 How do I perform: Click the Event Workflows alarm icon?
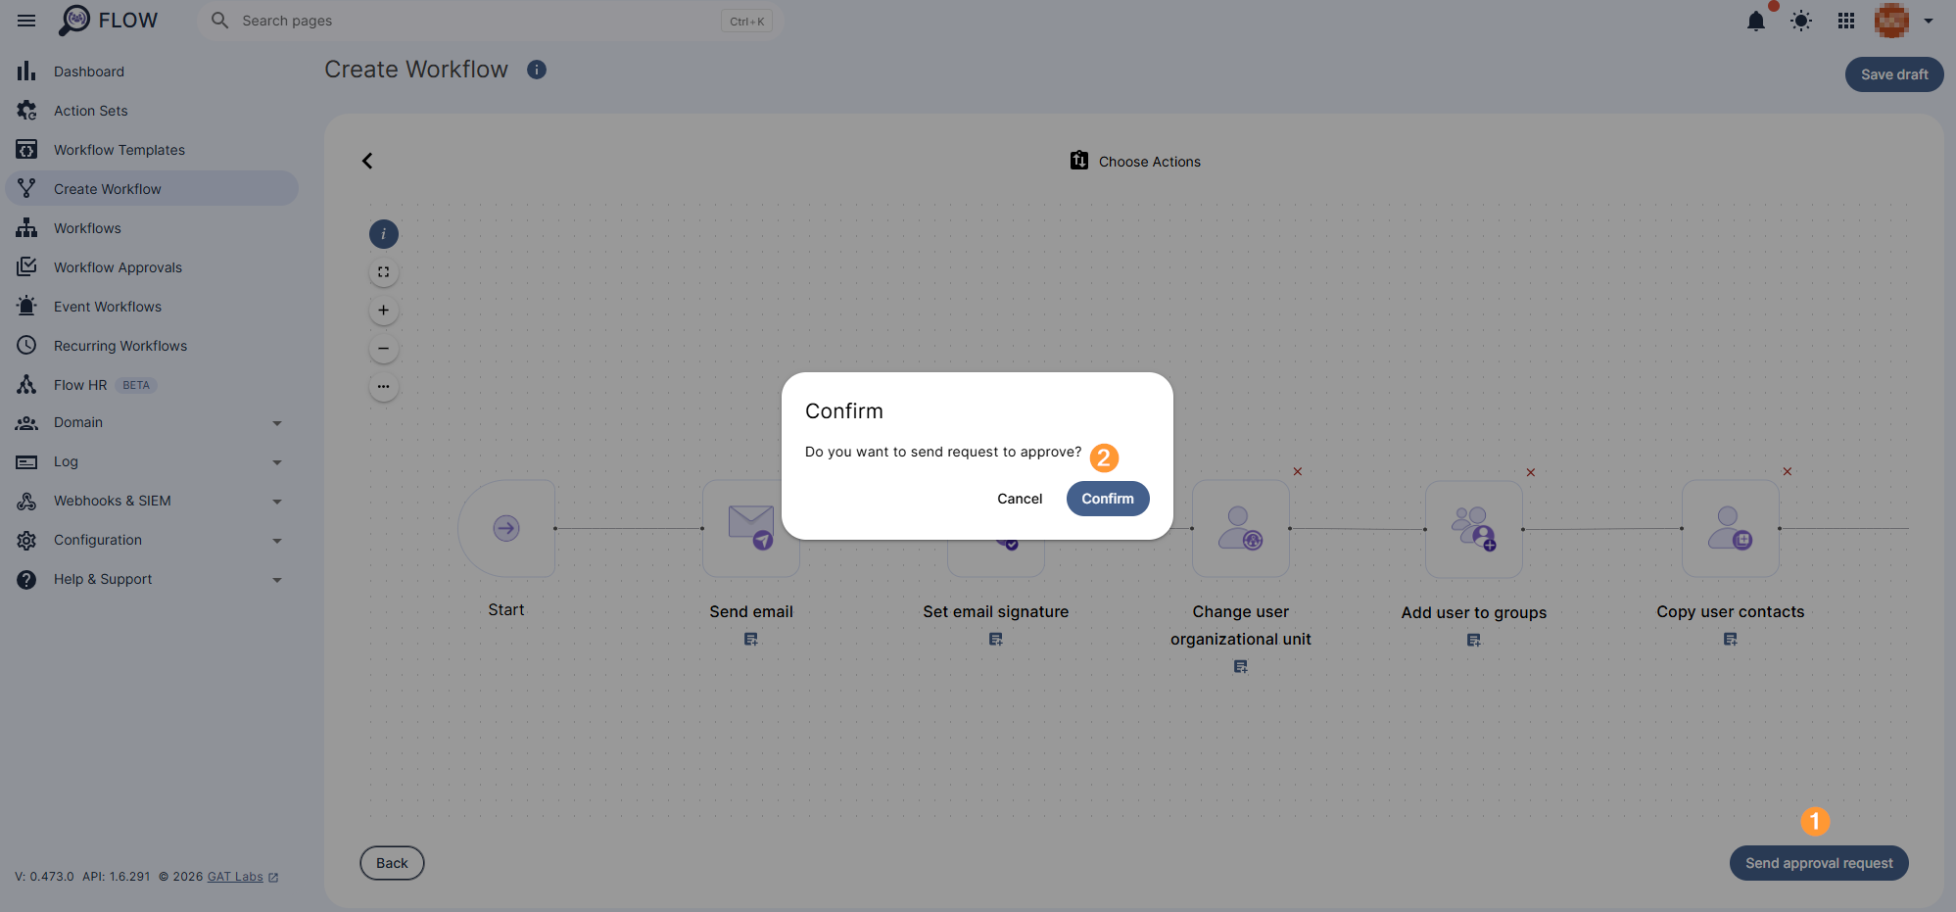click(26, 306)
